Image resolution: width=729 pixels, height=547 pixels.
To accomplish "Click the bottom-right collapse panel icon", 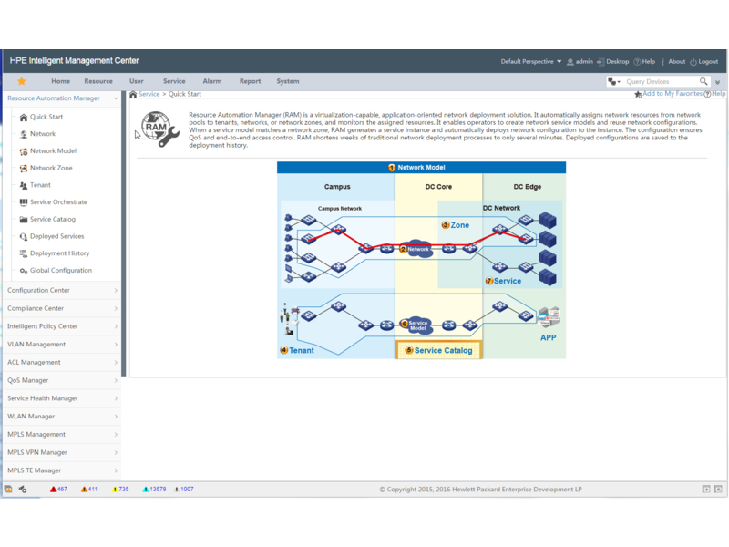I will point(718,490).
